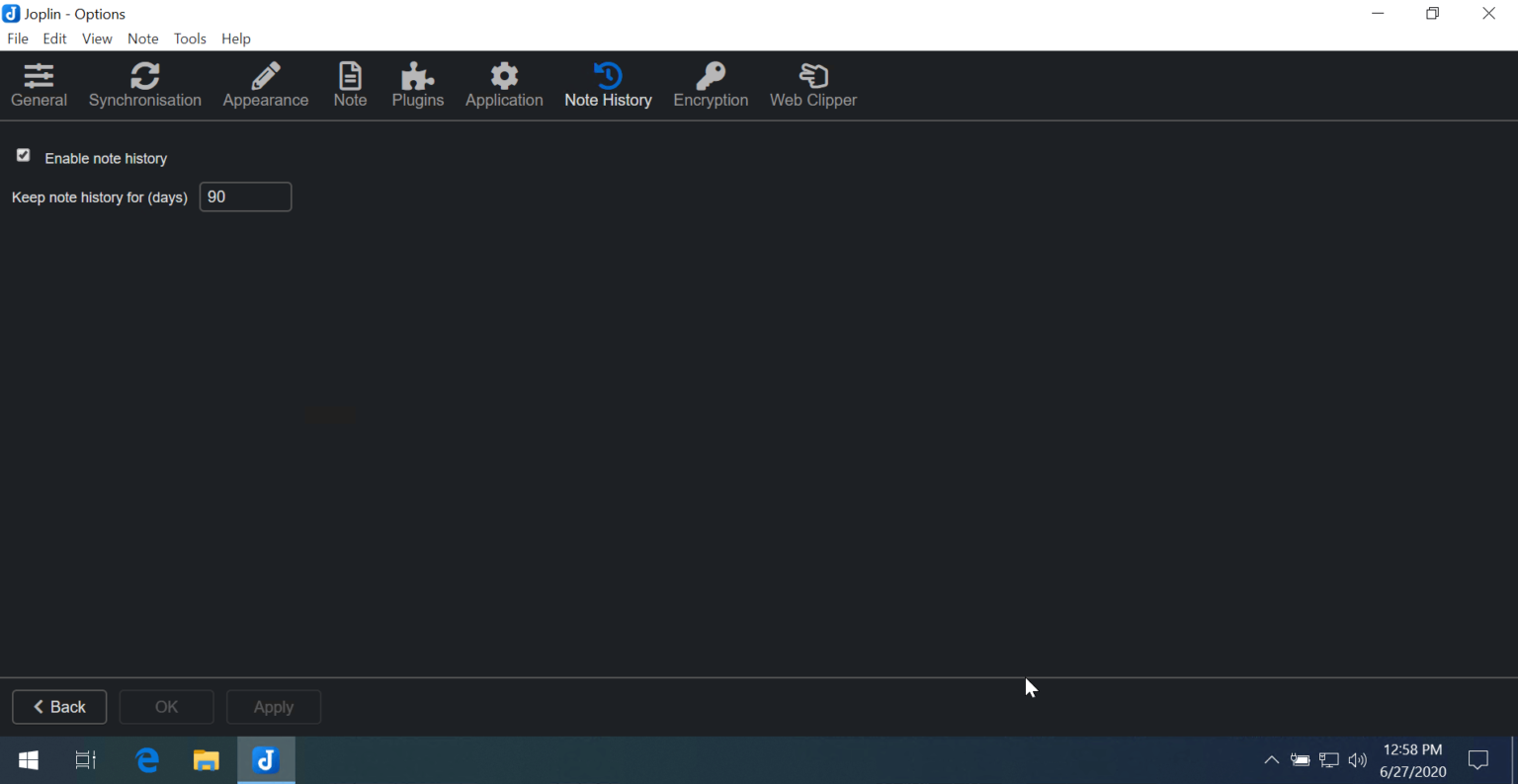Open the Plugins settings section

point(417,84)
